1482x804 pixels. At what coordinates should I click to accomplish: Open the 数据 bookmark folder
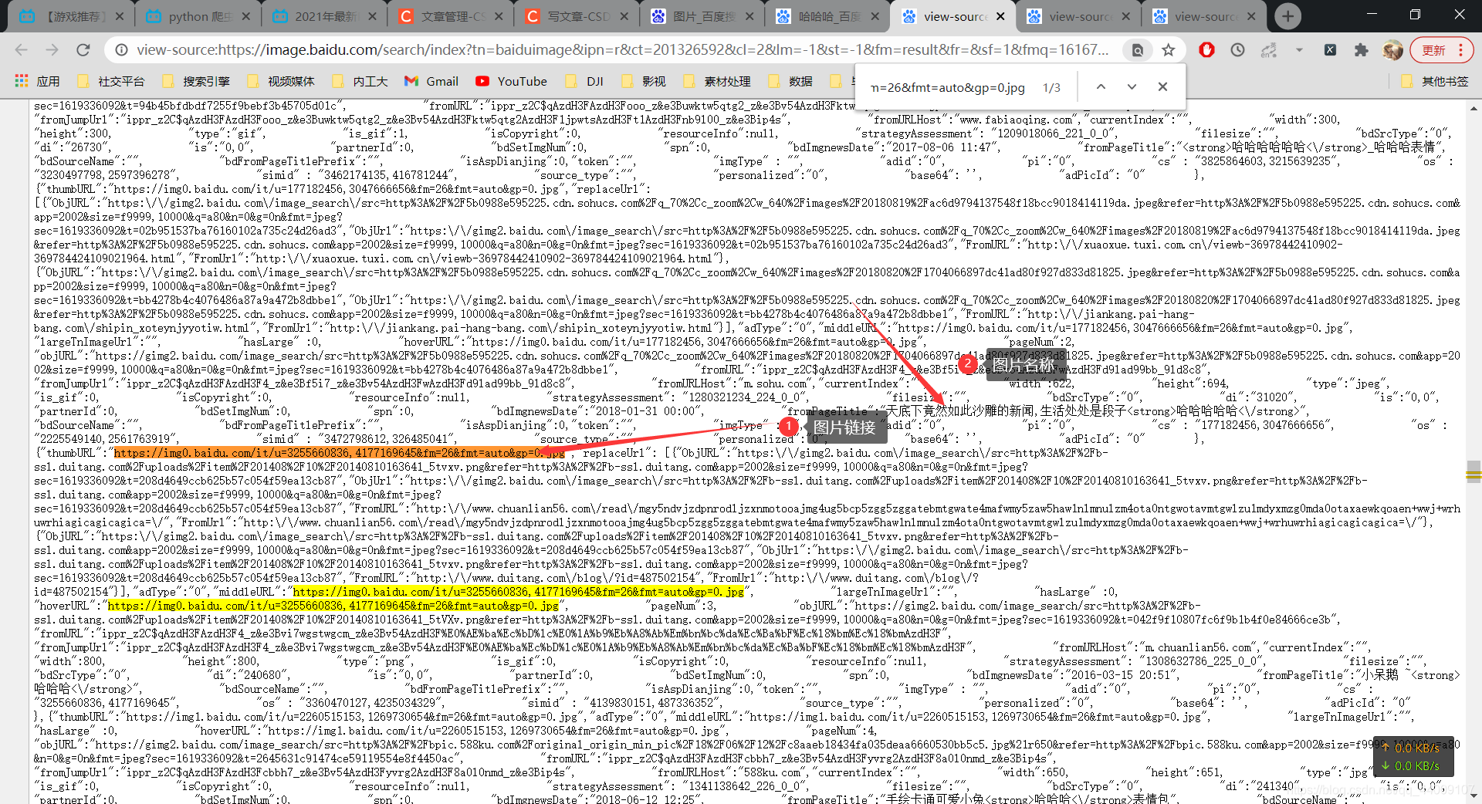coord(790,81)
